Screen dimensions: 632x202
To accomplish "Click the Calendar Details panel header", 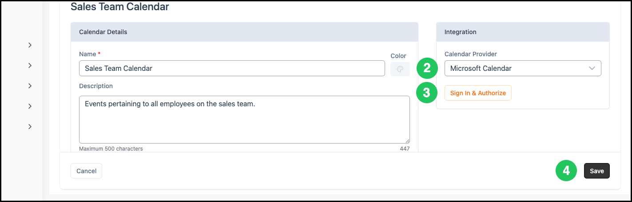I will pyautogui.click(x=244, y=32).
